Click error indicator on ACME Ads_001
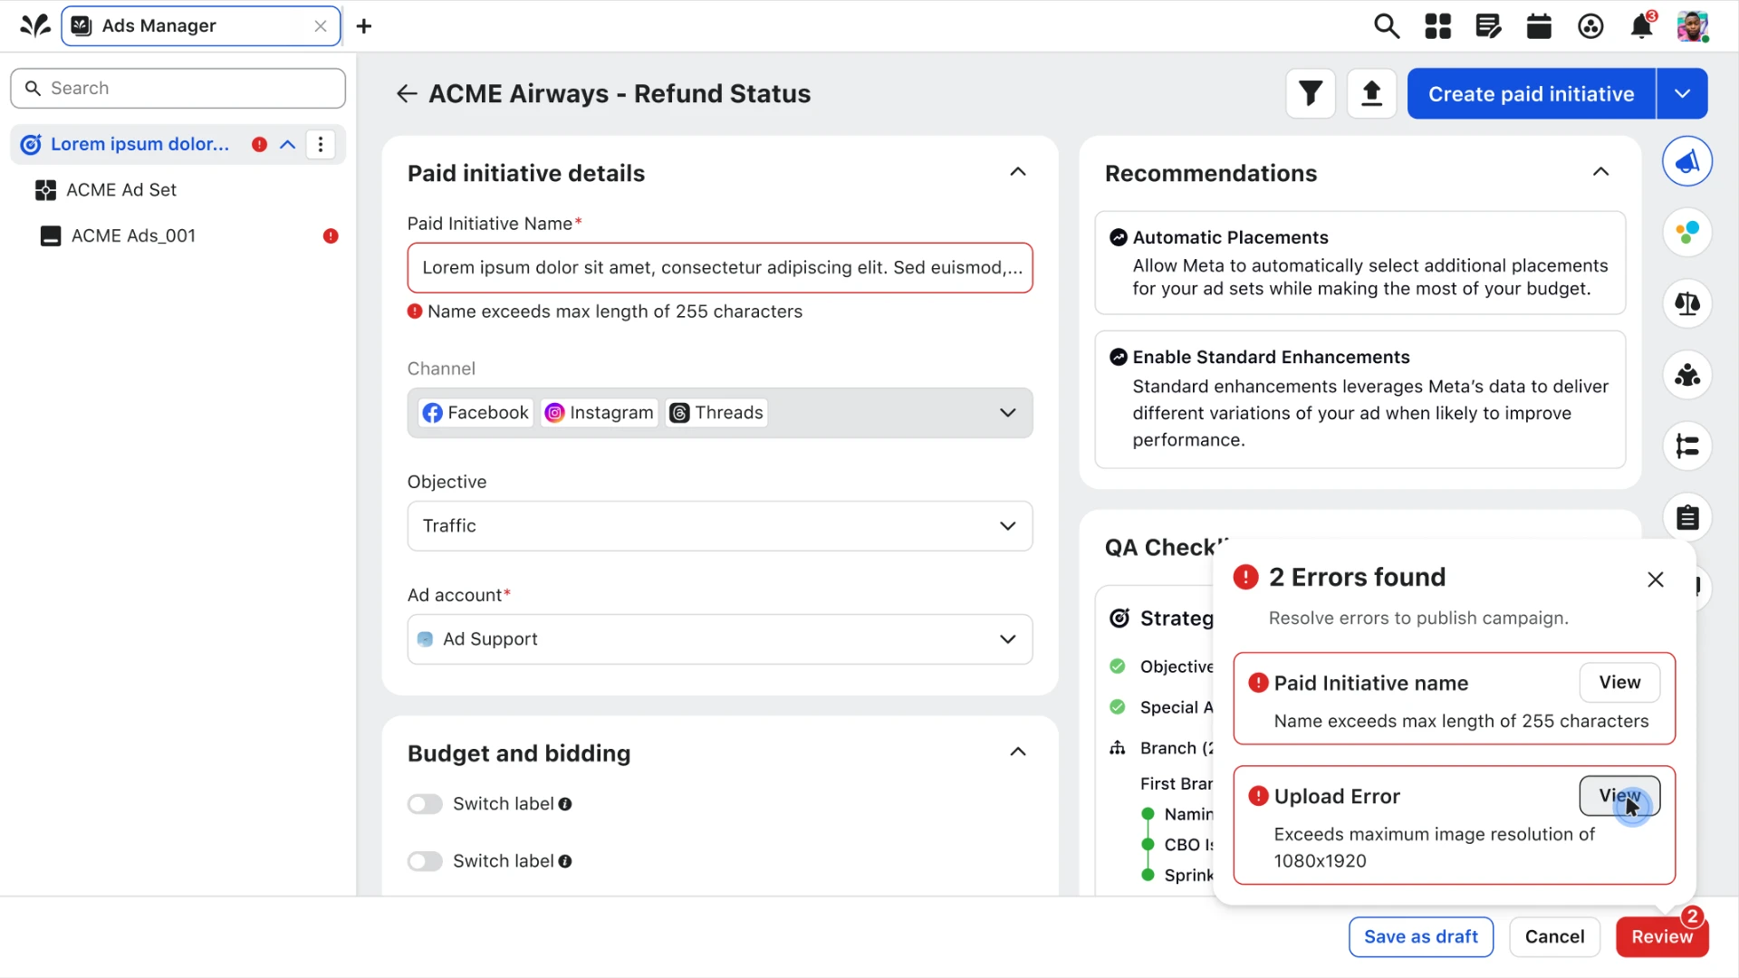Image resolution: width=1739 pixels, height=978 pixels. [331, 235]
